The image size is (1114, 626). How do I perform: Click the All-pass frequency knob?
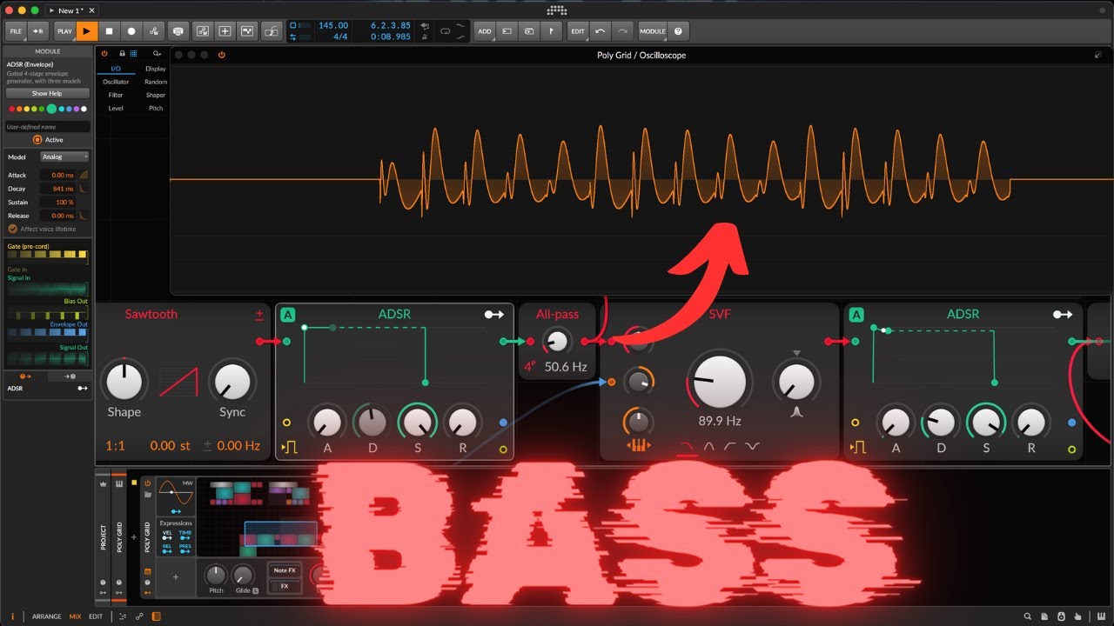(x=557, y=342)
